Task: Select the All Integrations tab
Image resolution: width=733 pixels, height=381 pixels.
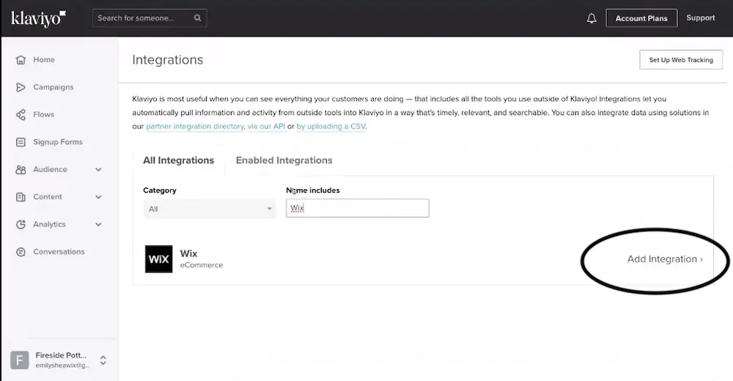Action: point(178,160)
